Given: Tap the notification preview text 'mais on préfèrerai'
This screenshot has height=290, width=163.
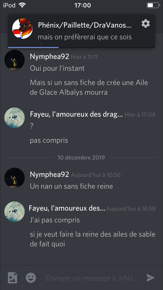Looking at the screenshot, I should point(85,37).
